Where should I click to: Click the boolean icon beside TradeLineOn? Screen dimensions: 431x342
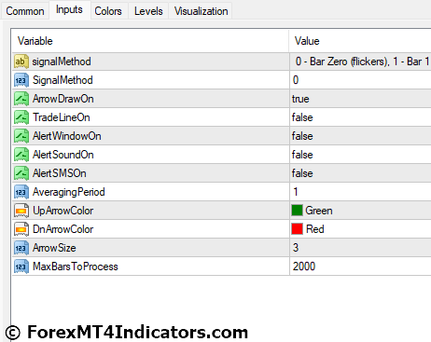21,117
